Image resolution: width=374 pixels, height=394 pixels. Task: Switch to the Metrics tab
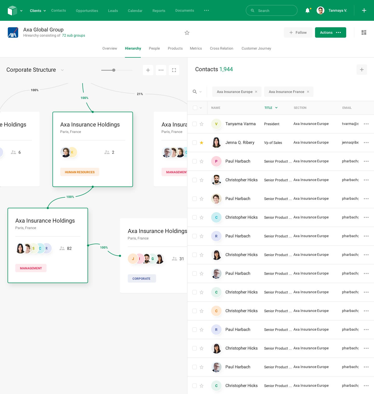coord(196,48)
